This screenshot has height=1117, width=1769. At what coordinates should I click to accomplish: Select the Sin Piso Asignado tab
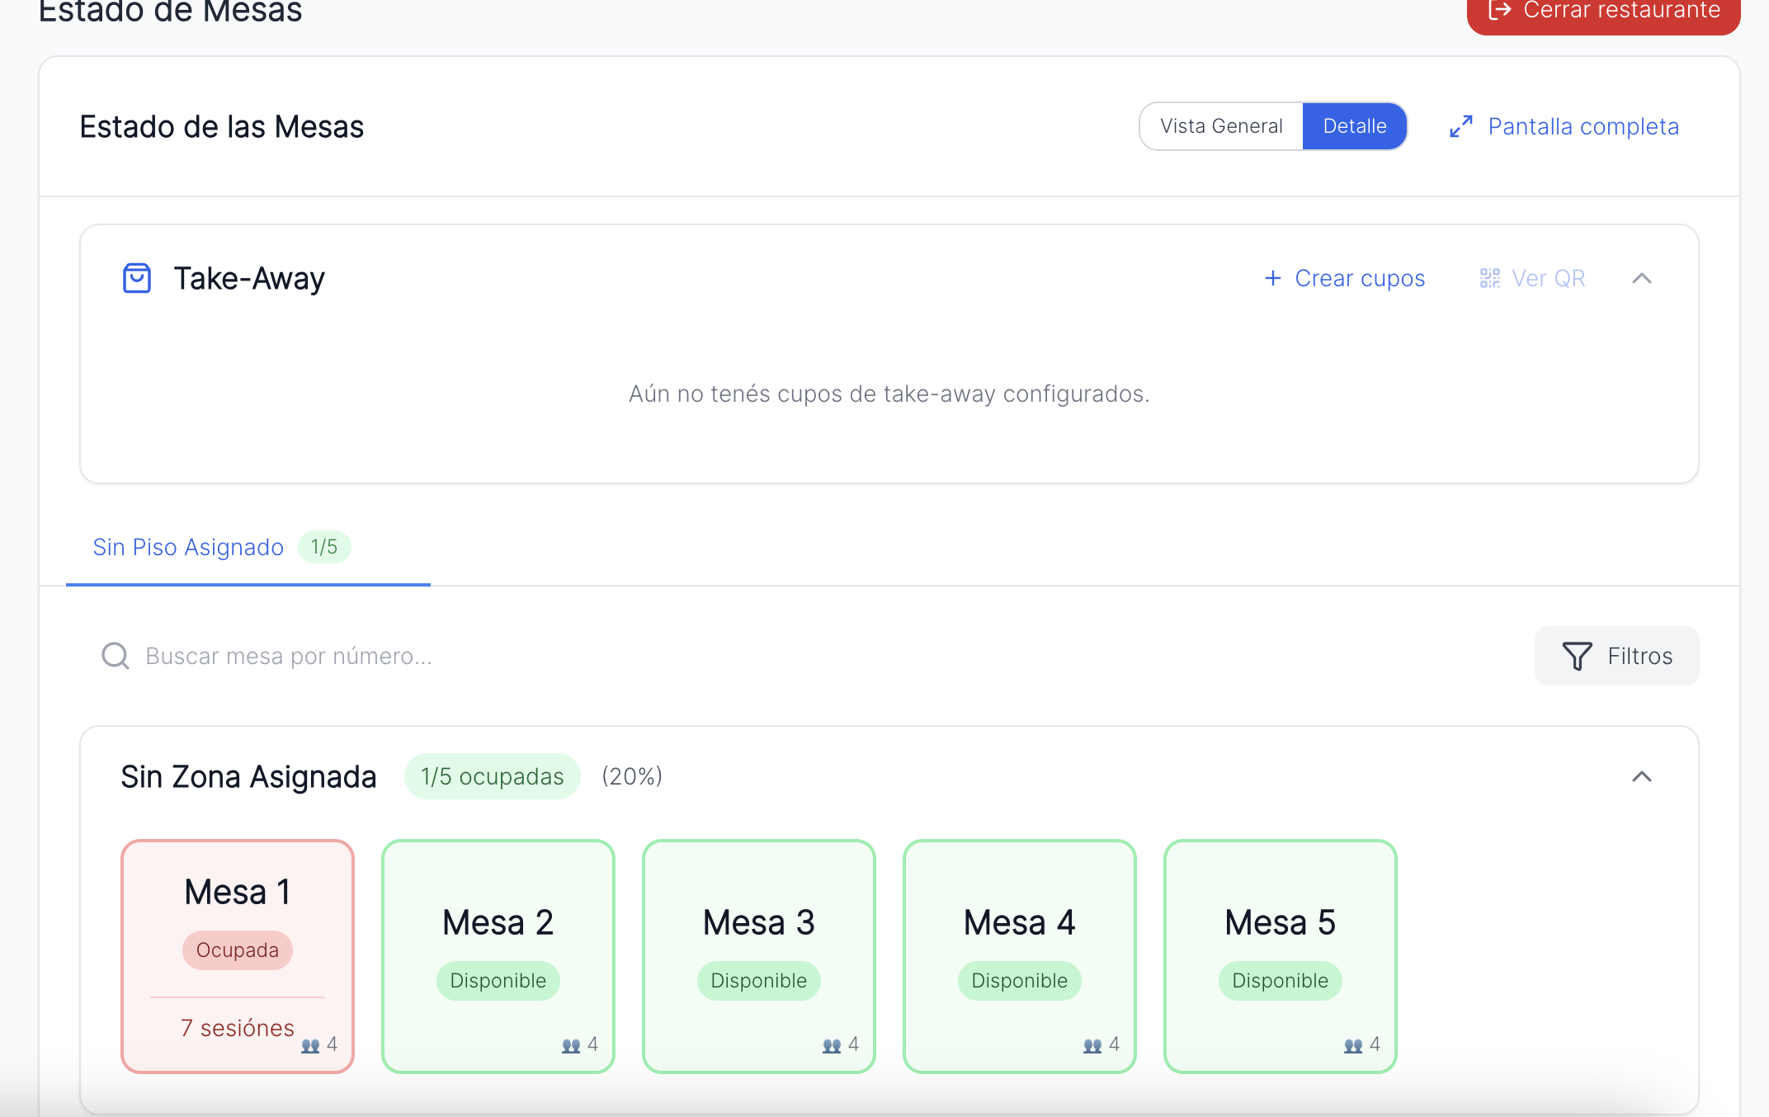(x=248, y=547)
